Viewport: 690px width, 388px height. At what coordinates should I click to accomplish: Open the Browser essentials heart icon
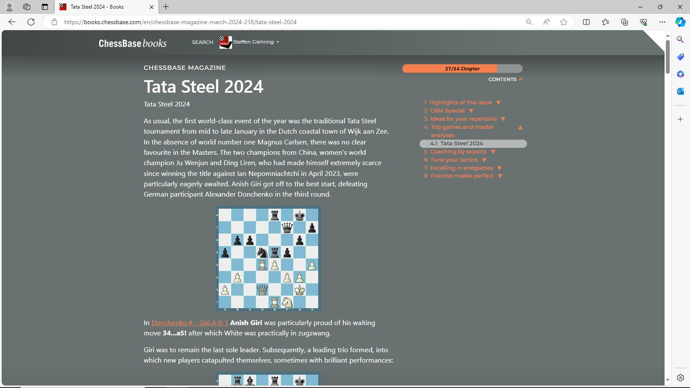tap(643, 22)
